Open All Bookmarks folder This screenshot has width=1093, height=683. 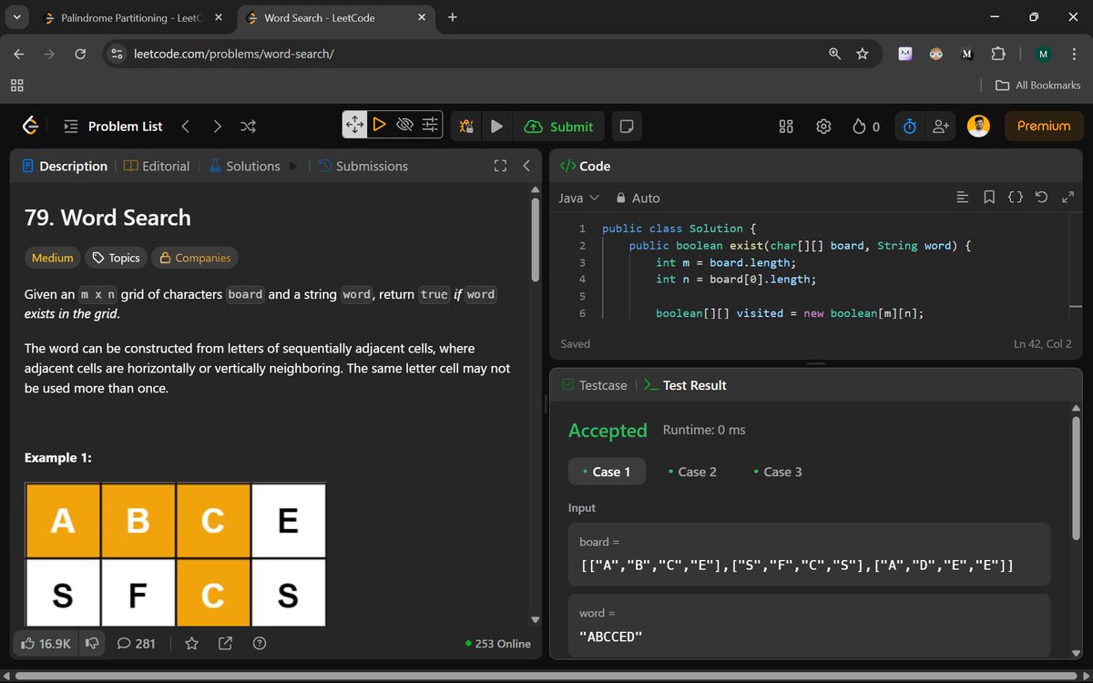point(1037,85)
